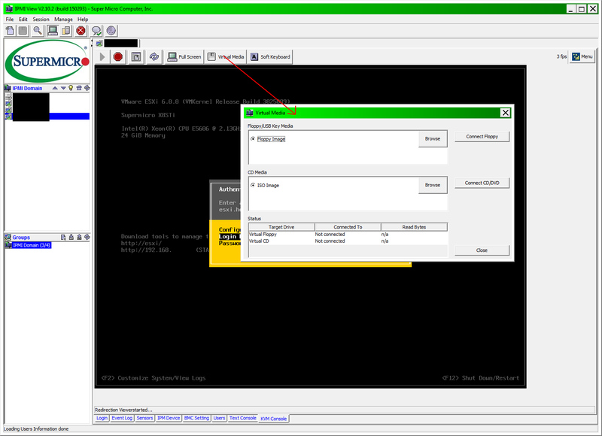Click the refresh screen icon in KVM toolbar

click(x=154, y=56)
